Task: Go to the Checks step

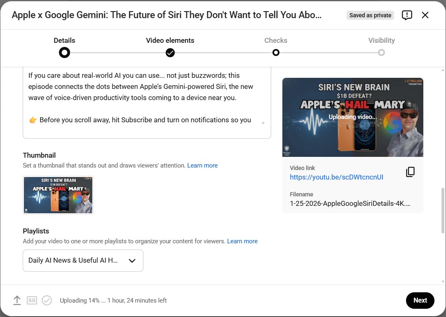Action: coord(276,40)
